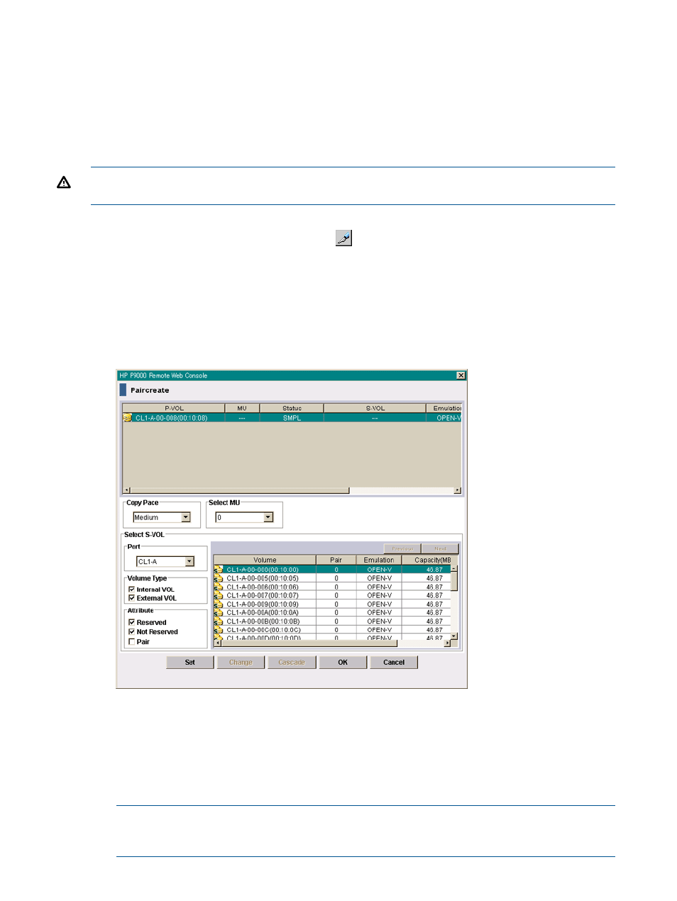Click the S-VOL icon for CL1-A-00-00C
This screenshot has height=901, width=677.
coord(219,630)
